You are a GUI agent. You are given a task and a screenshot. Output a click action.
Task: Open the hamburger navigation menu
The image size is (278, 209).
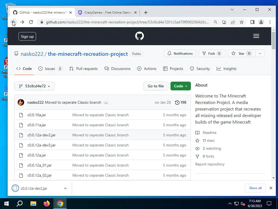(x=256, y=36)
